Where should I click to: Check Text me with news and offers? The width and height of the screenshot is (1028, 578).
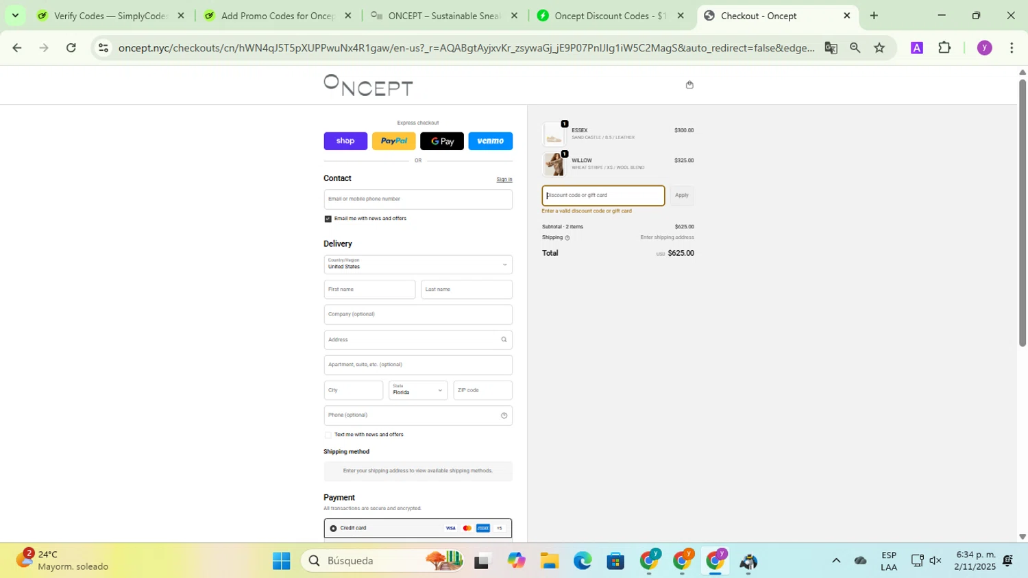[328, 435]
